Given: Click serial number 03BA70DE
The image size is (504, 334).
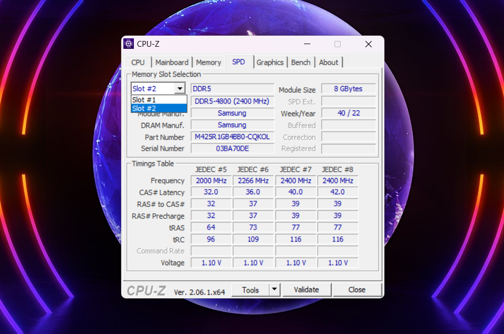Looking at the screenshot, I should 233,149.
